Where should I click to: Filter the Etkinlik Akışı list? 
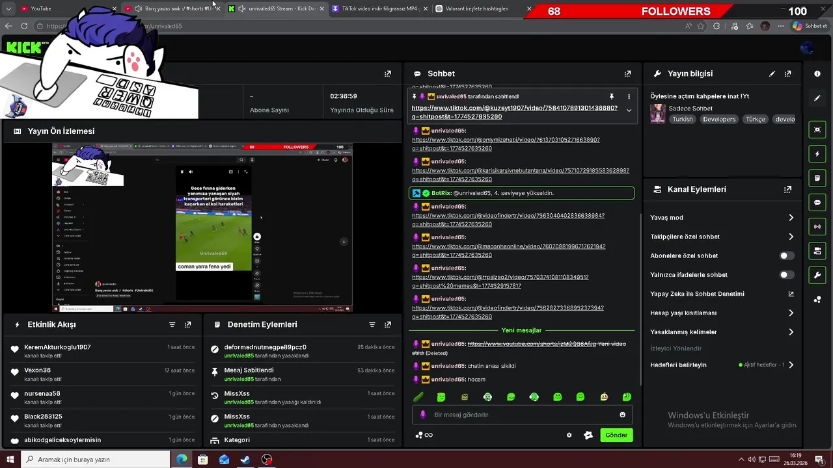coord(172,324)
